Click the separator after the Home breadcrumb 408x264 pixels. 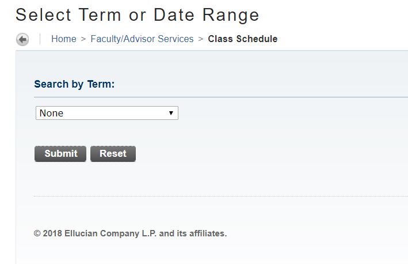click(83, 39)
